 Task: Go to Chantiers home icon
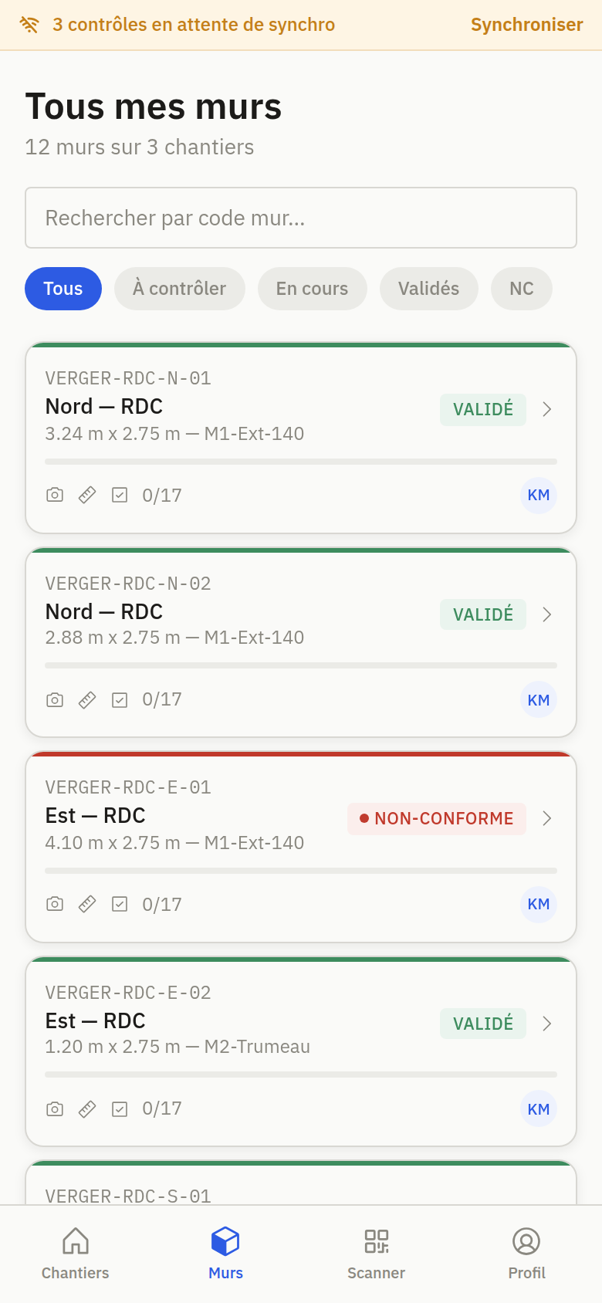click(75, 1241)
